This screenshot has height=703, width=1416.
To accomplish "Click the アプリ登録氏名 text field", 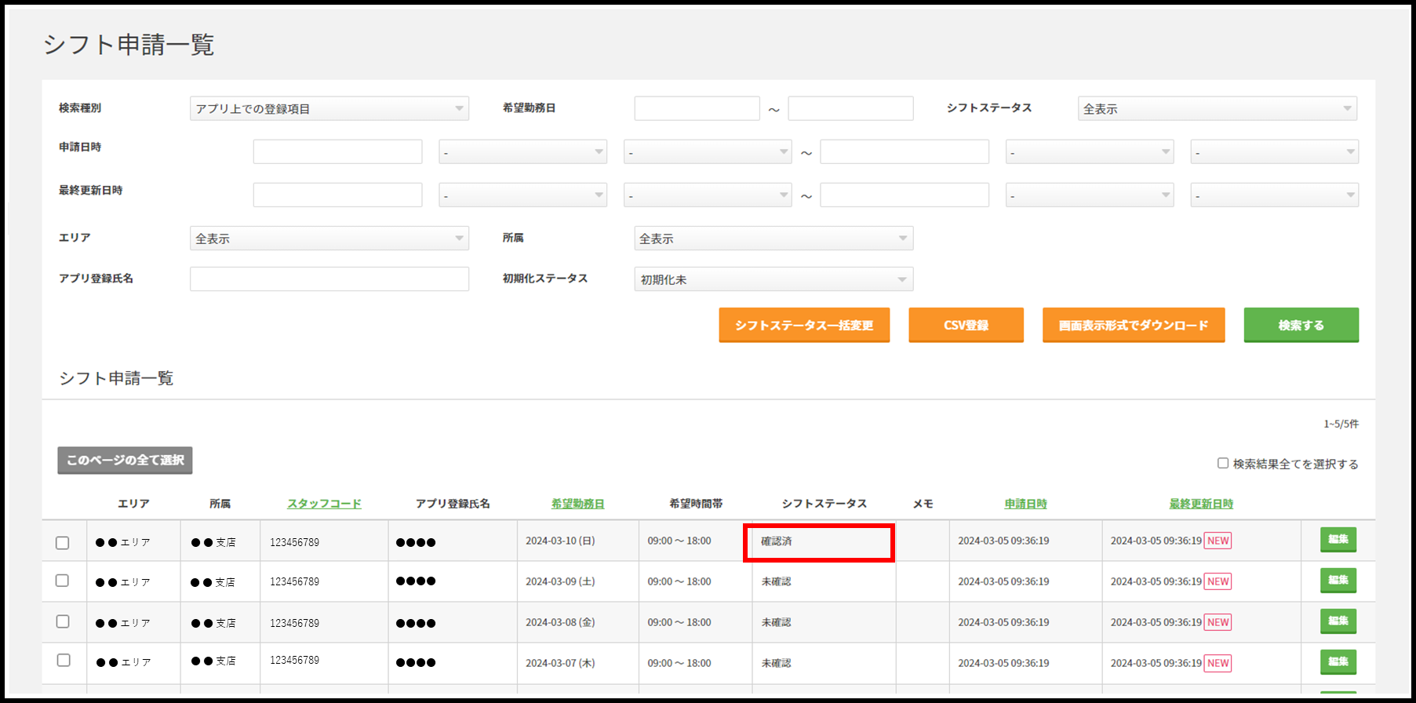I will [x=329, y=279].
